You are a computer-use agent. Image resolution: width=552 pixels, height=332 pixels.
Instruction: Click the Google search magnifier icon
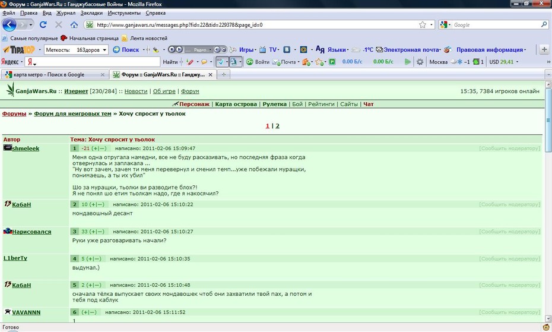[x=544, y=25]
